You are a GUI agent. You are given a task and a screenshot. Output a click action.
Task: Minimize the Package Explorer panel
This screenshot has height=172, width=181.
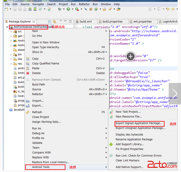tap(65, 21)
